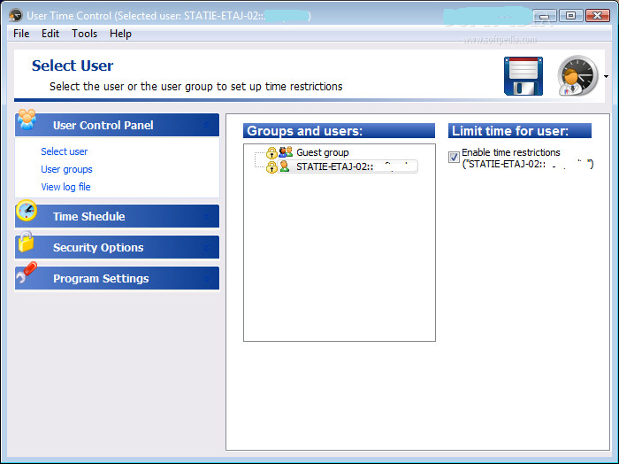The width and height of the screenshot is (619, 464).
Task: Click the Time Shedule clock icon
Action: (27, 211)
